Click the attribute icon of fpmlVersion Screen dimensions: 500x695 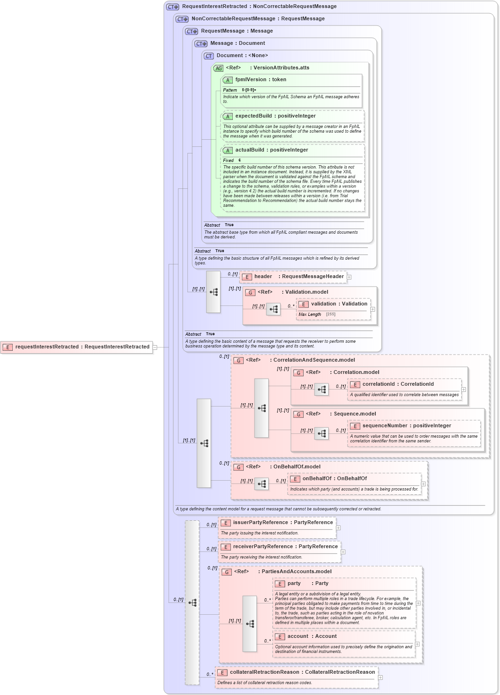coord(228,80)
